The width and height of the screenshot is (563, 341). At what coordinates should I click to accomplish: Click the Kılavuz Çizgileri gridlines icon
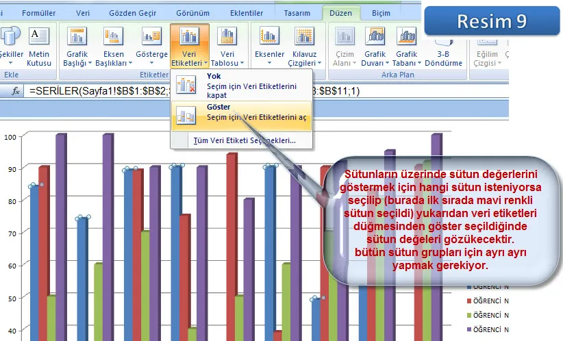point(304,36)
